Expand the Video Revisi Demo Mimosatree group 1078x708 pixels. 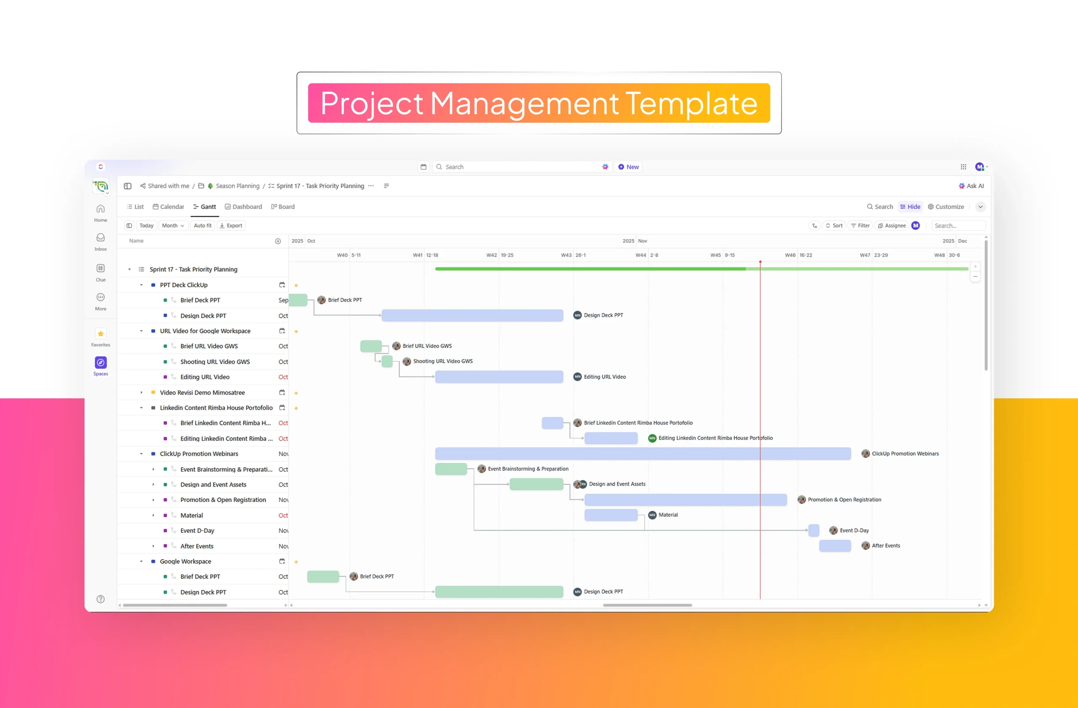(x=141, y=393)
